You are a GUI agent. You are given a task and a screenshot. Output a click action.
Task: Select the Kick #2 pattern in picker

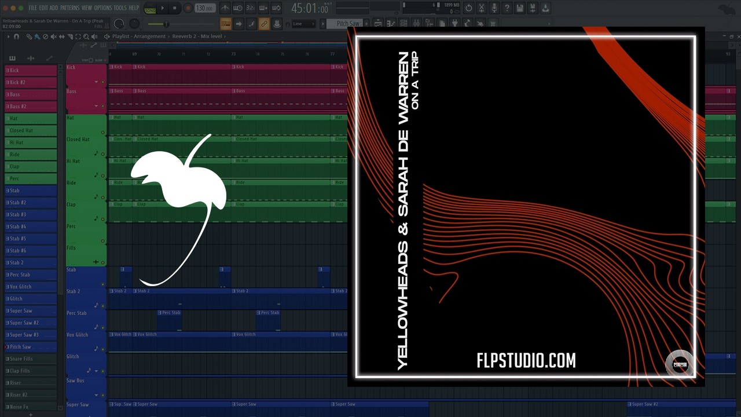31,82
